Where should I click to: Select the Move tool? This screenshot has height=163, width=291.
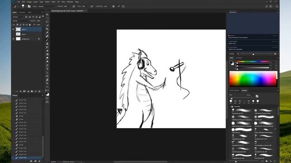(x=47, y=14)
